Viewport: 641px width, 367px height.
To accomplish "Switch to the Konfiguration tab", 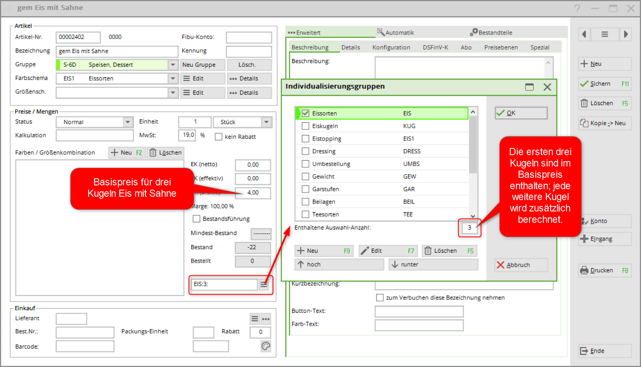I will [x=391, y=48].
